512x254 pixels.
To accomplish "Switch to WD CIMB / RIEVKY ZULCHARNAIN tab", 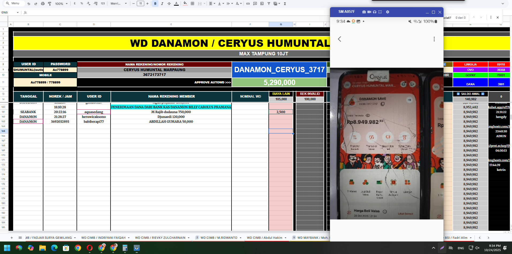I will tap(160, 238).
